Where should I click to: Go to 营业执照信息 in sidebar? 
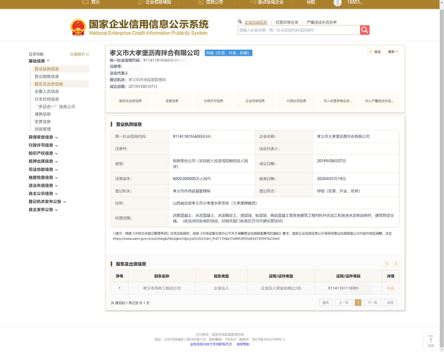click(61, 69)
